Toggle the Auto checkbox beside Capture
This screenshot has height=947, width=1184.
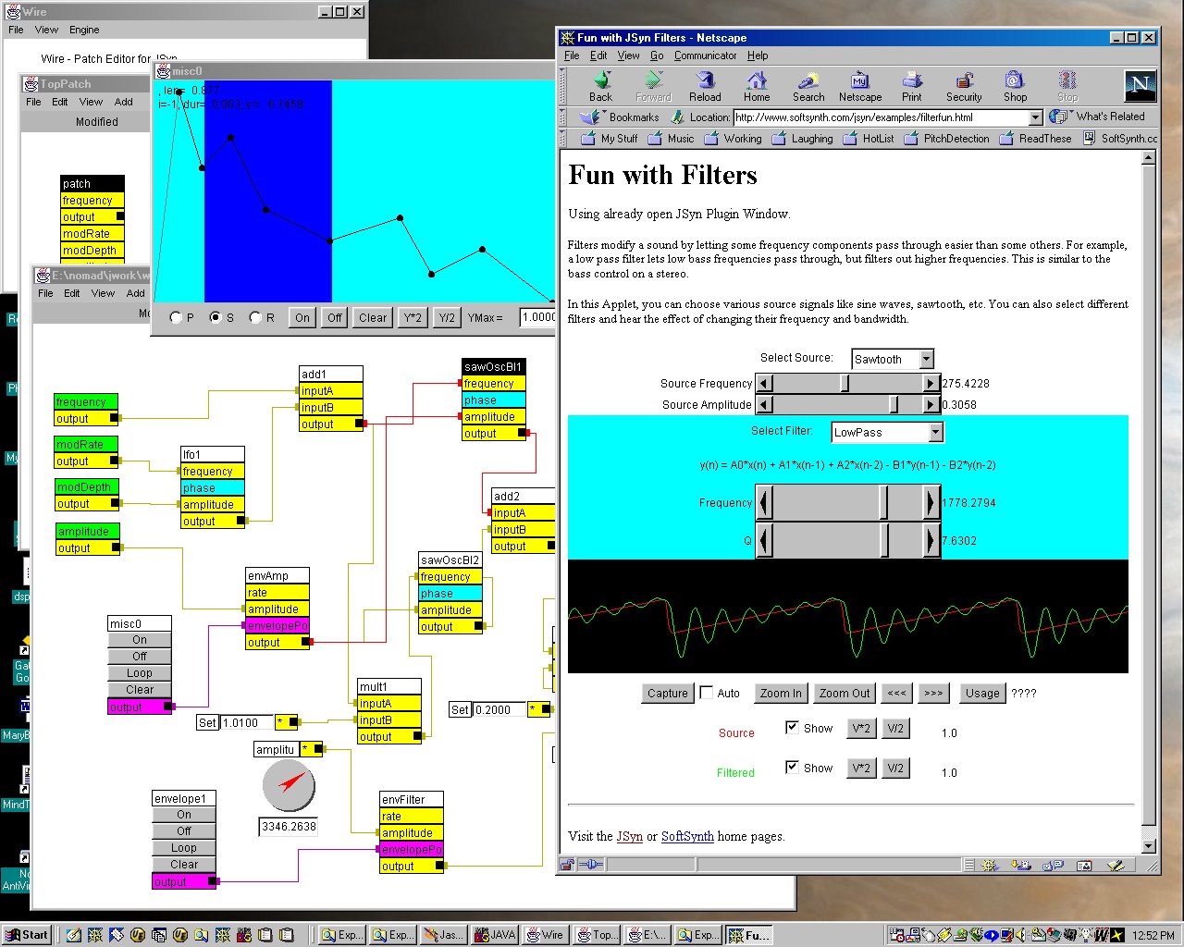(707, 693)
